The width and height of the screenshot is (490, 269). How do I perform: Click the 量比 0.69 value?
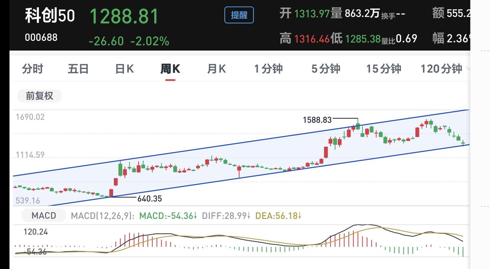406,39
